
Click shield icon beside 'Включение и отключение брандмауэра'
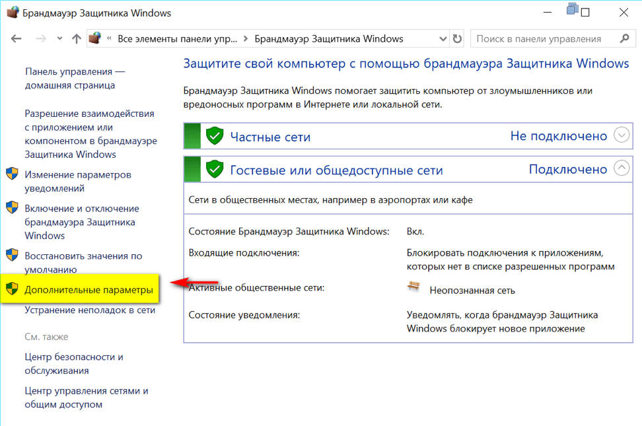tap(12, 207)
